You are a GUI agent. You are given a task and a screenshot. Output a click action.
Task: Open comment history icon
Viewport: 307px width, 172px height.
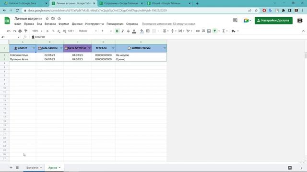pyautogui.click(x=235, y=20)
